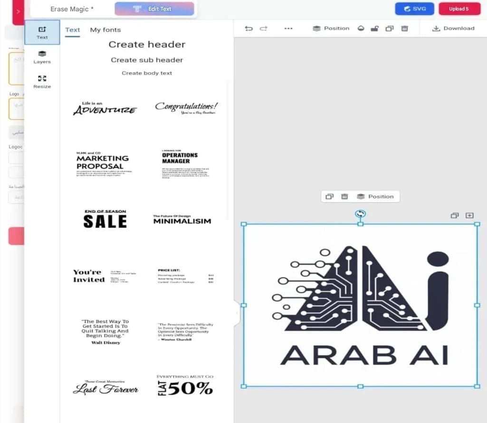
Task: Open the Text panel in the sidebar
Action: click(42, 32)
